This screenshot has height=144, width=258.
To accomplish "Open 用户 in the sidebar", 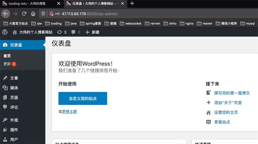I will (x=14, y=139).
